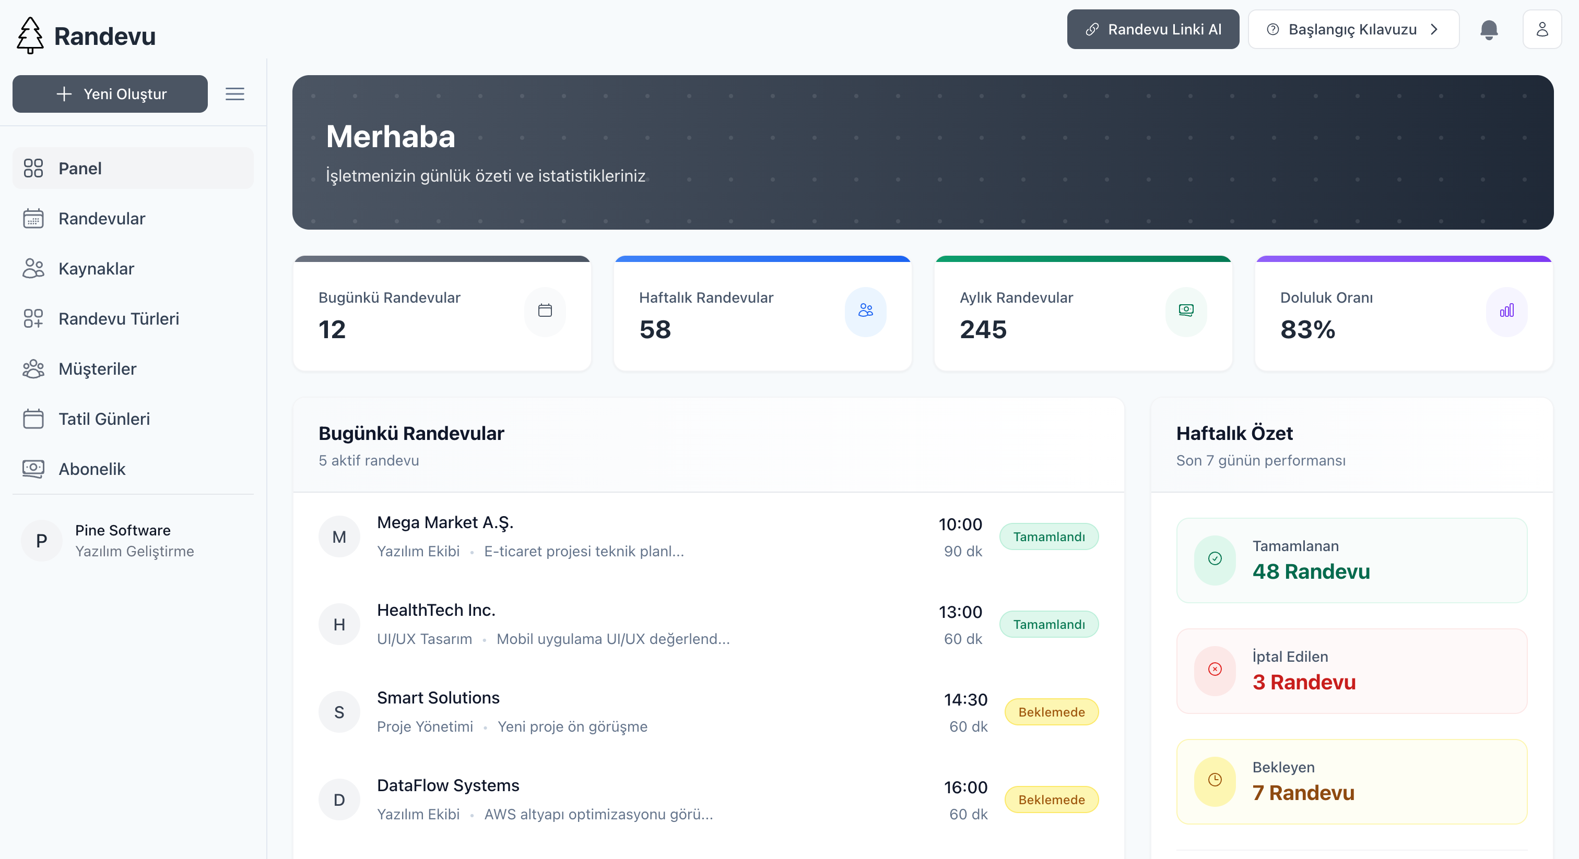Viewport: 1579px width, 859px height.
Task: Click the green check icon beside Tamamlanan
Action: coord(1215,559)
